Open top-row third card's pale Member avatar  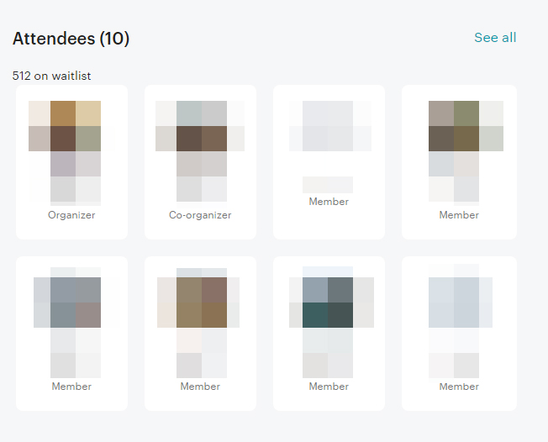tap(329, 126)
